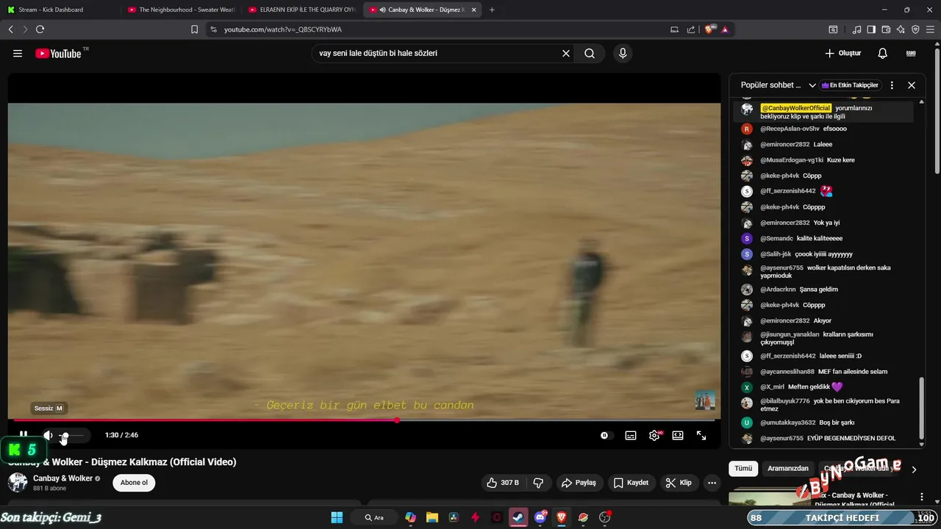Open Windows Start menu
941x529 pixels.
337,517
